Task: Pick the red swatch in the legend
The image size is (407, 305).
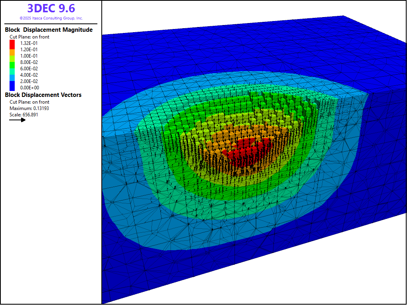Action: click(12, 43)
